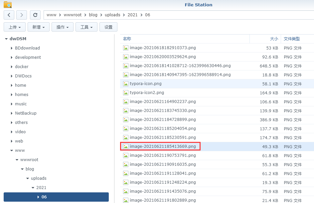Click the file icon of image-20210621183745330.png
The height and width of the screenshot is (203, 314).
[125, 111]
